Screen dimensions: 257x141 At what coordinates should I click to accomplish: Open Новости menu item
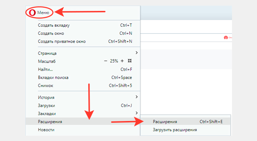83,130
